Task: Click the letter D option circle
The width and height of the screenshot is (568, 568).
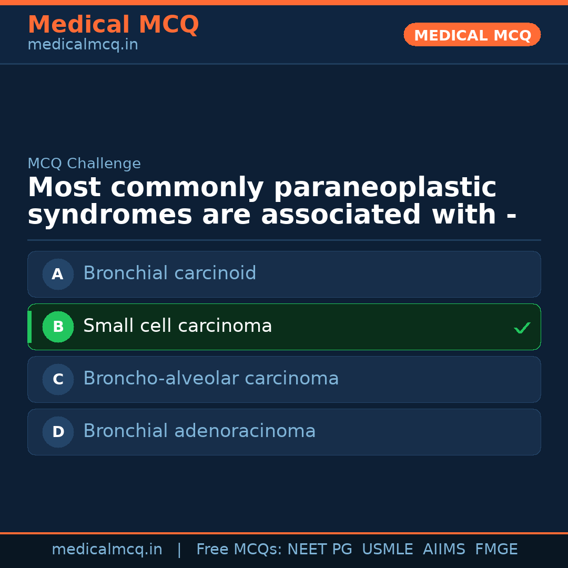Action: point(58,432)
